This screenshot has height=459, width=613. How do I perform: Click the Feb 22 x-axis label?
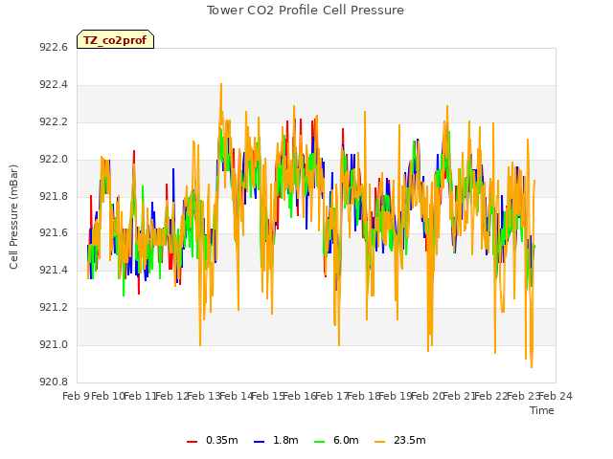click(490, 396)
